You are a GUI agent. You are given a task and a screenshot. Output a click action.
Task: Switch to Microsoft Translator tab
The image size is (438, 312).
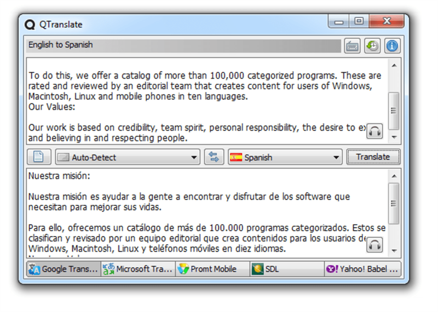(138, 269)
